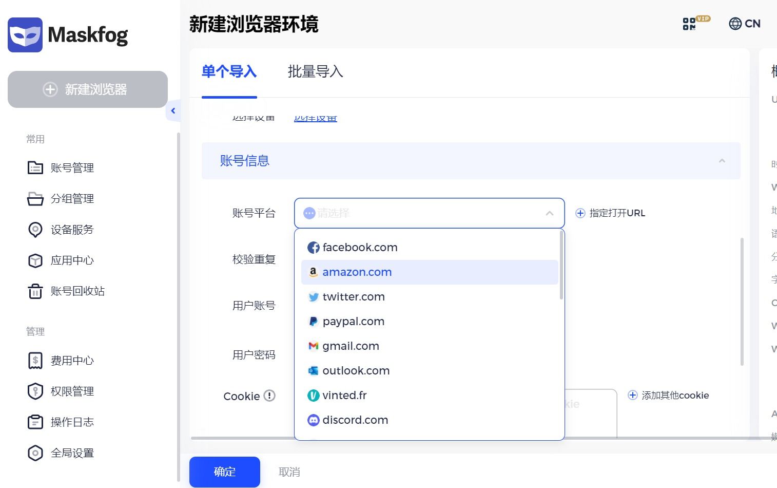The height and width of the screenshot is (488, 777).
Task: Click the 账号管理 list icon
Action: click(x=35, y=168)
